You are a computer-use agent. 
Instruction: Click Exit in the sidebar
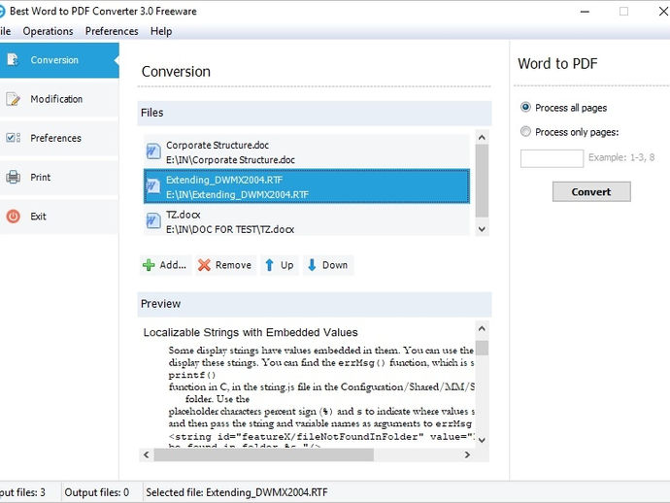coord(59,217)
